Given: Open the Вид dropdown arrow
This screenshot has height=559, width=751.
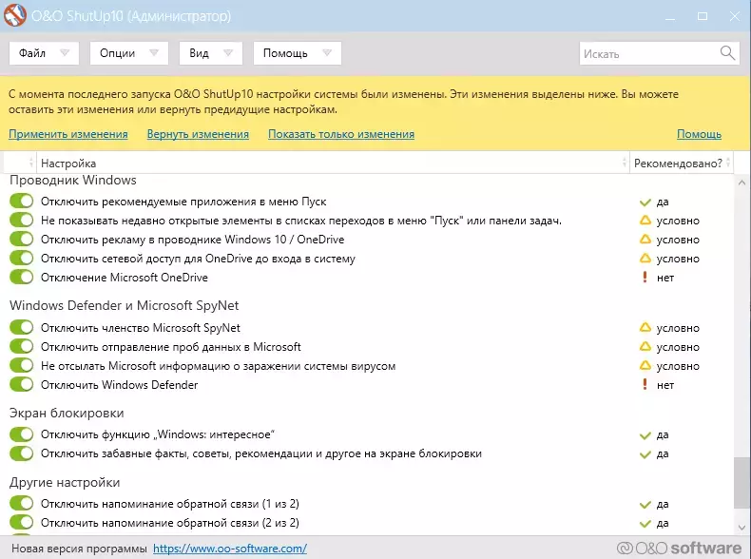Looking at the screenshot, I should (228, 53).
